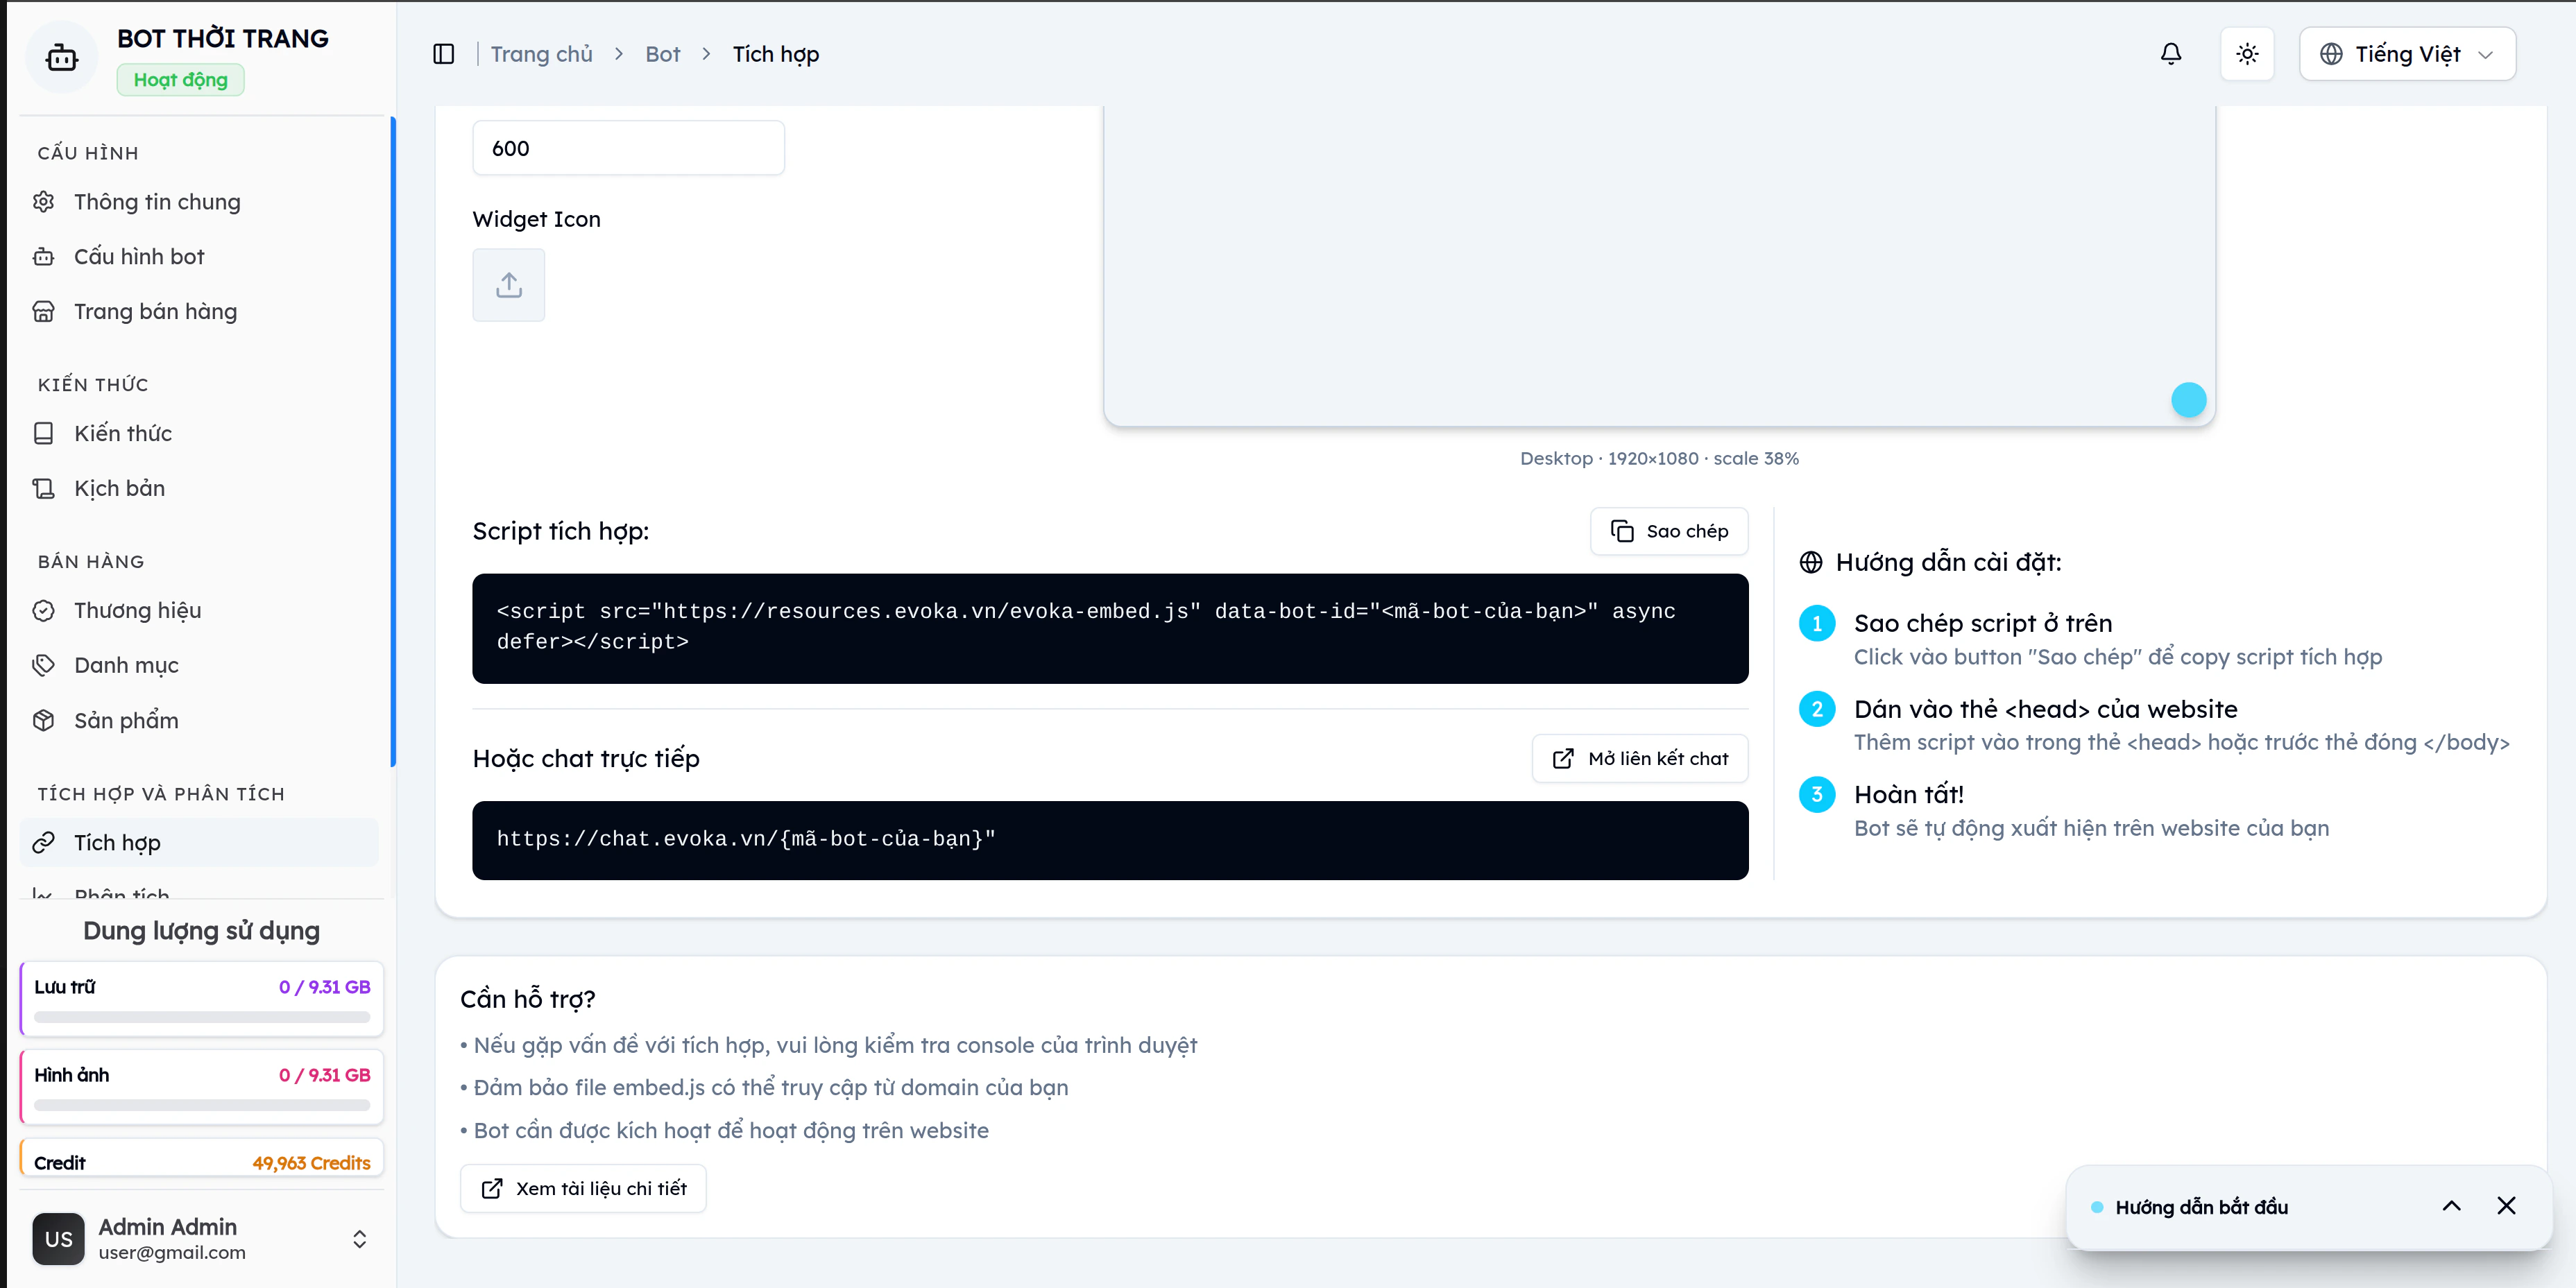Viewport: 2576px width, 1288px height.
Task: Open Cấu hình bot menu item
Action: 199,257
